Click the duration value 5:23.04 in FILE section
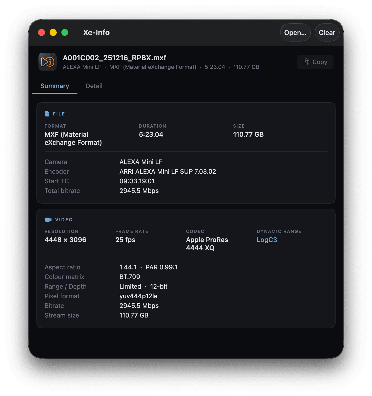372x396 pixels. coord(151,134)
